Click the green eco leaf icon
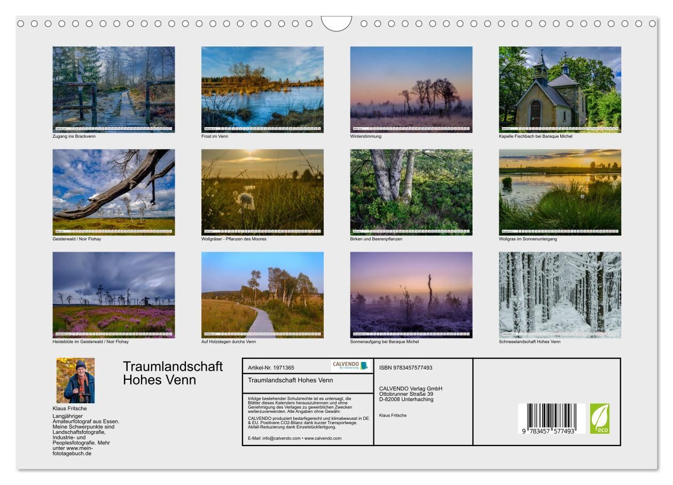 599,418
